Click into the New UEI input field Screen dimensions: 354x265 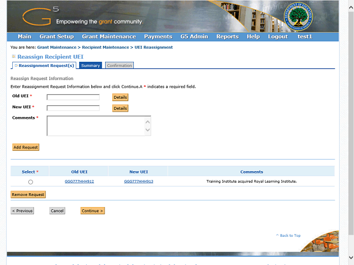click(x=73, y=108)
